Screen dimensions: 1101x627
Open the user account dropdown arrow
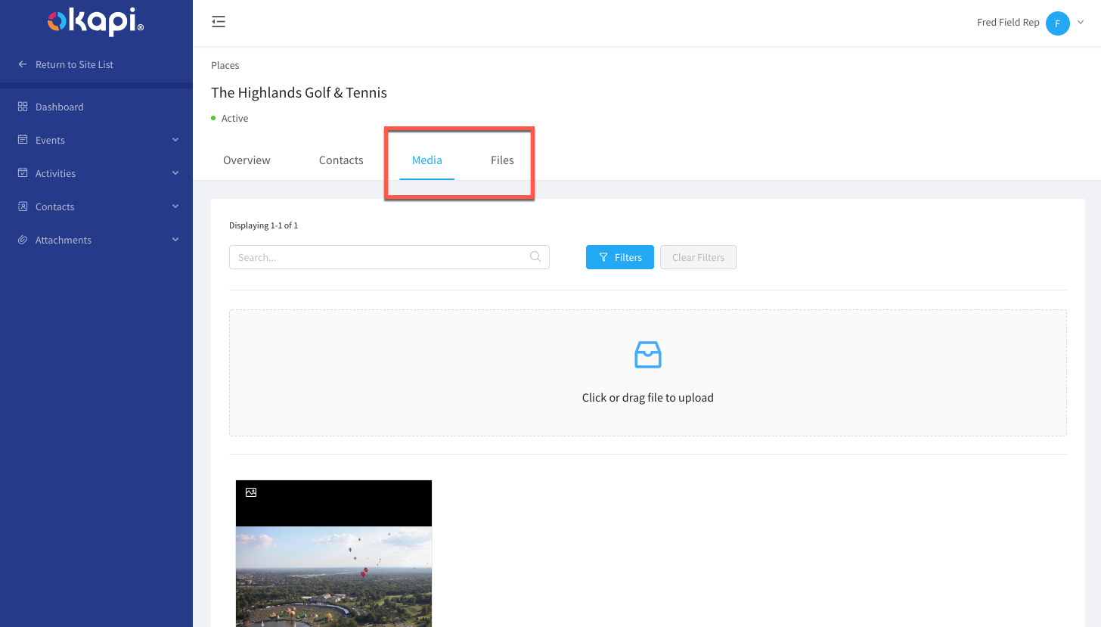point(1081,23)
